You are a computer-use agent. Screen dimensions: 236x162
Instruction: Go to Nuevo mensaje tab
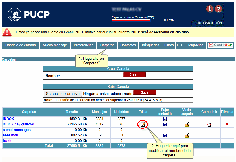[55, 45]
